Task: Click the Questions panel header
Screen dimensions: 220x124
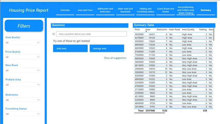Action: tap(89, 25)
